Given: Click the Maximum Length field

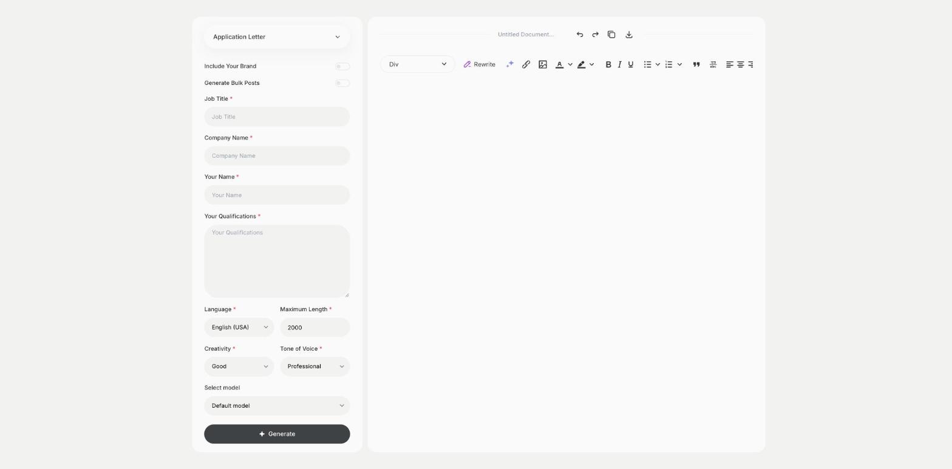Looking at the screenshot, I should tap(315, 328).
